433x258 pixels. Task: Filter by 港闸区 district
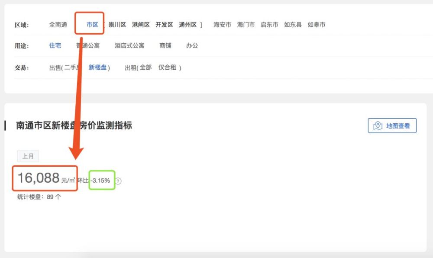click(141, 25)
